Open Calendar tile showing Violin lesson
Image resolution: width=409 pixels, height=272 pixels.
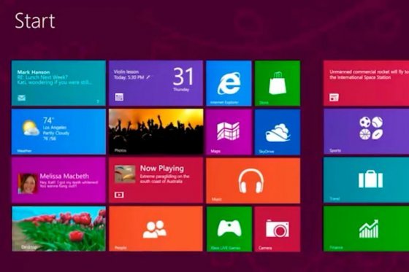(156, 83)
